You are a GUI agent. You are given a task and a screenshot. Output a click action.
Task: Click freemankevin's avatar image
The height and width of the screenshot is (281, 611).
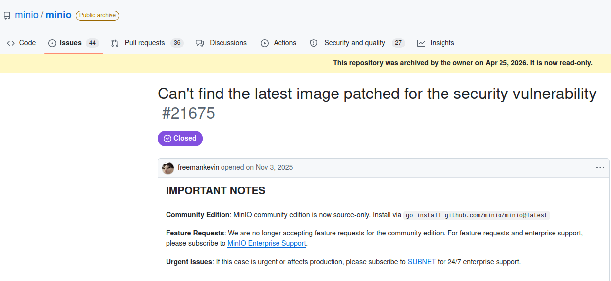(x=168, y=168)
